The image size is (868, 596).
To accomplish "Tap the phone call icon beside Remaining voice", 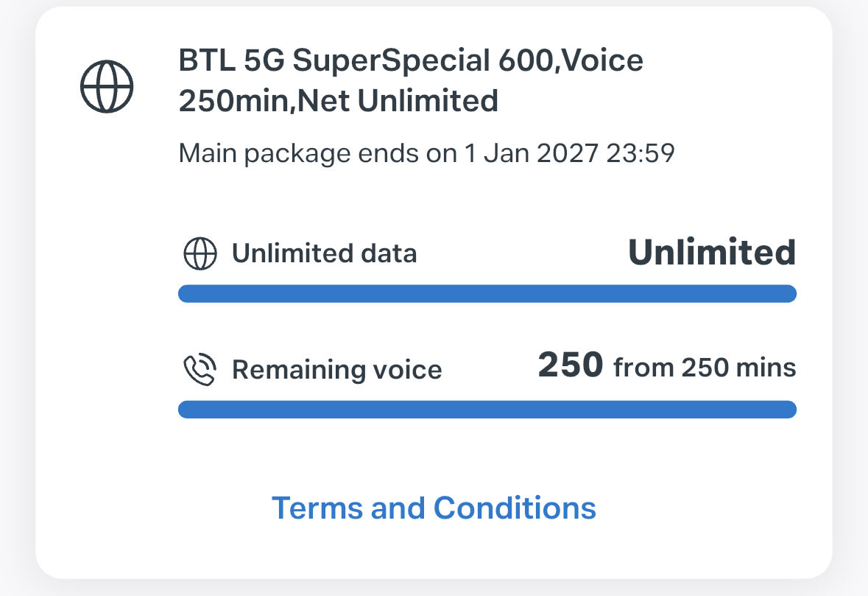I will coord(200,369).
